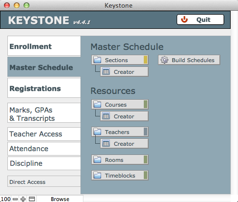
Task: Switch to the Enrollment tab
Action: pyautogui.click(x=44, y=46)
